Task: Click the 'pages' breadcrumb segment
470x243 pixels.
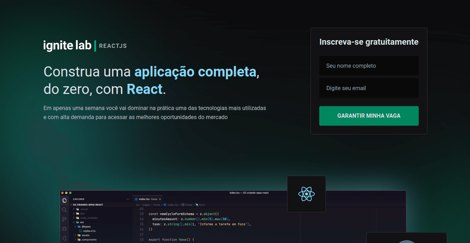Action: coord(146,205)
